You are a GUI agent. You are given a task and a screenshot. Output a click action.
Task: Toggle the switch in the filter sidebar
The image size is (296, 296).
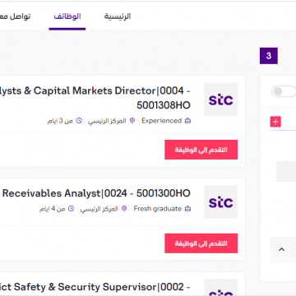click(284, 91)
